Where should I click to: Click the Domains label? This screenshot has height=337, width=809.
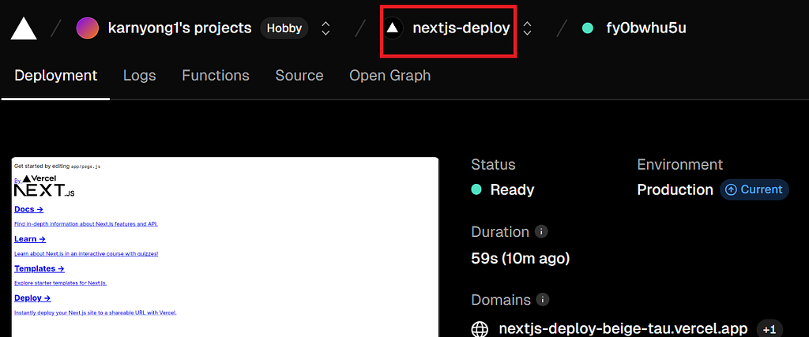click(x=500, y=300)
